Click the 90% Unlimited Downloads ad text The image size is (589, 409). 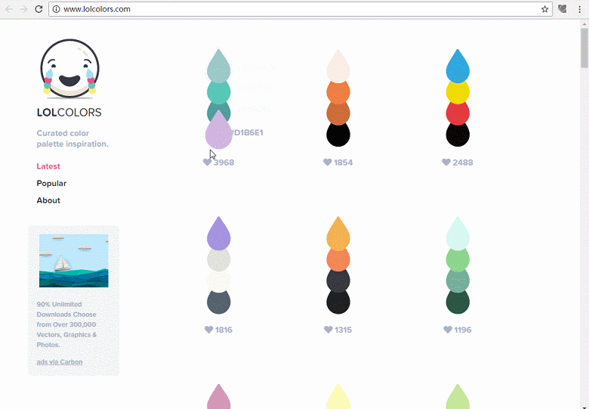66,324
